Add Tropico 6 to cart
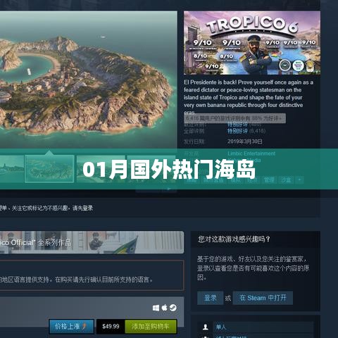The height and width of the screenshot is (338, 338). 151,326
